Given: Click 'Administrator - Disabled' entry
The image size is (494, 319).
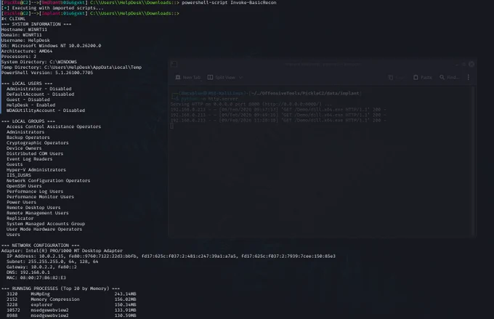Looking at the screenshot, I should coord(39,89).
